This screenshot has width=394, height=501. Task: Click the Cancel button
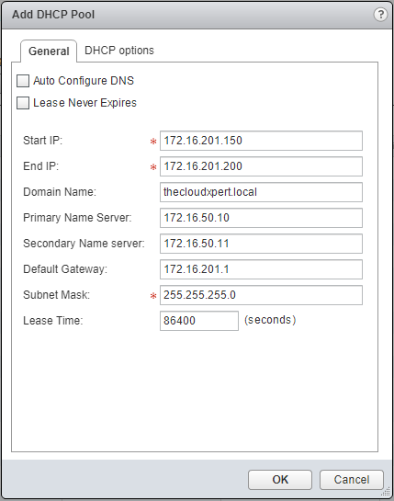352,480
